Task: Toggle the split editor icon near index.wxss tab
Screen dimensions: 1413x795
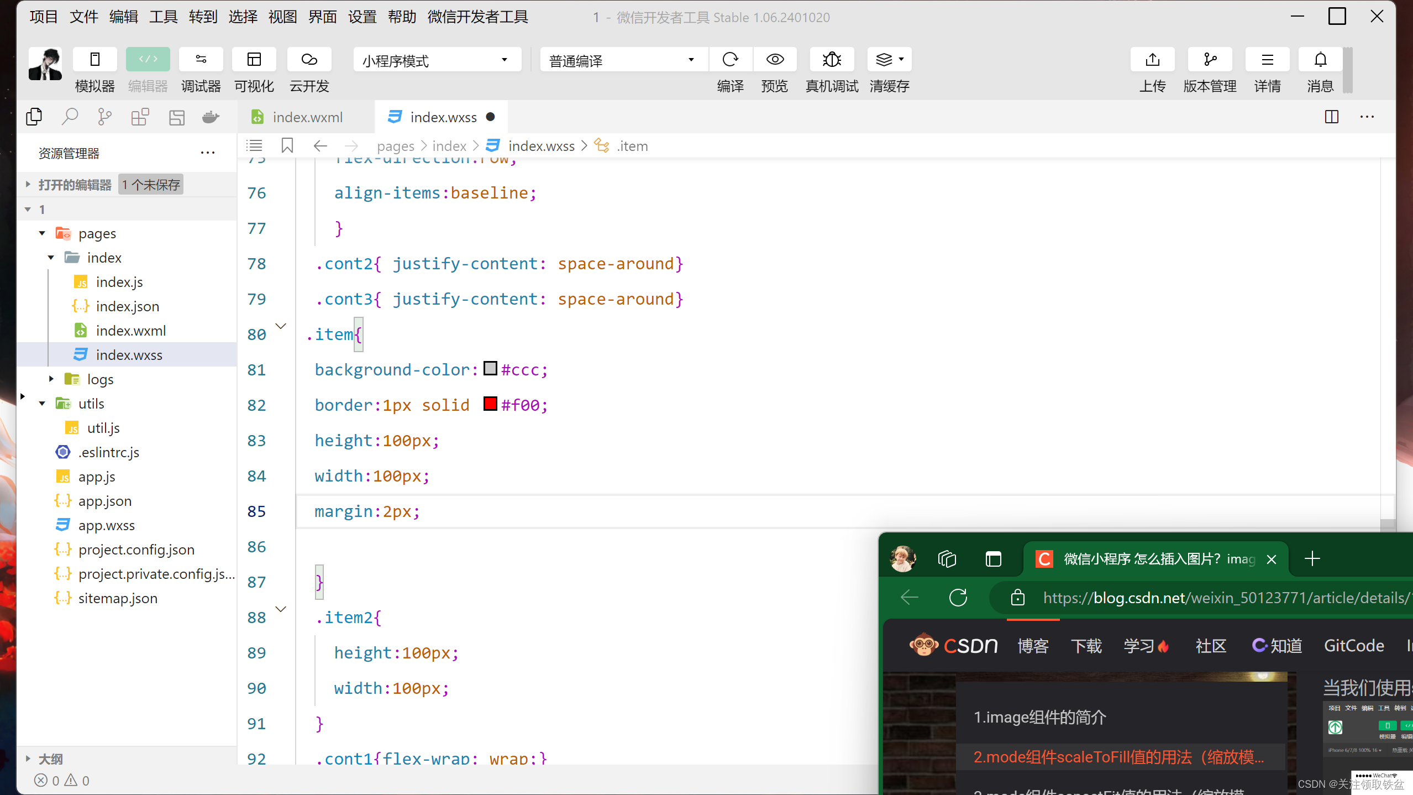Action: click(x=1332, y=117)
